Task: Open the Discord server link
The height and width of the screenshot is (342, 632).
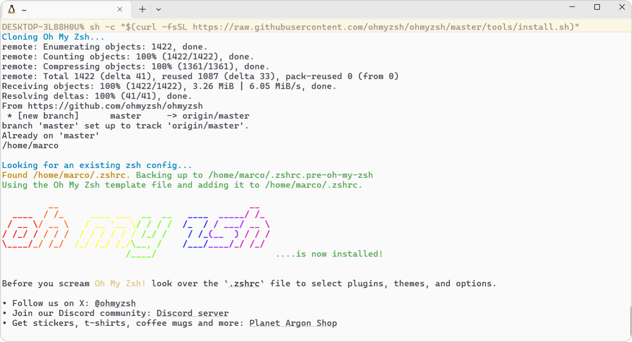Action: [x=192, y=313]
